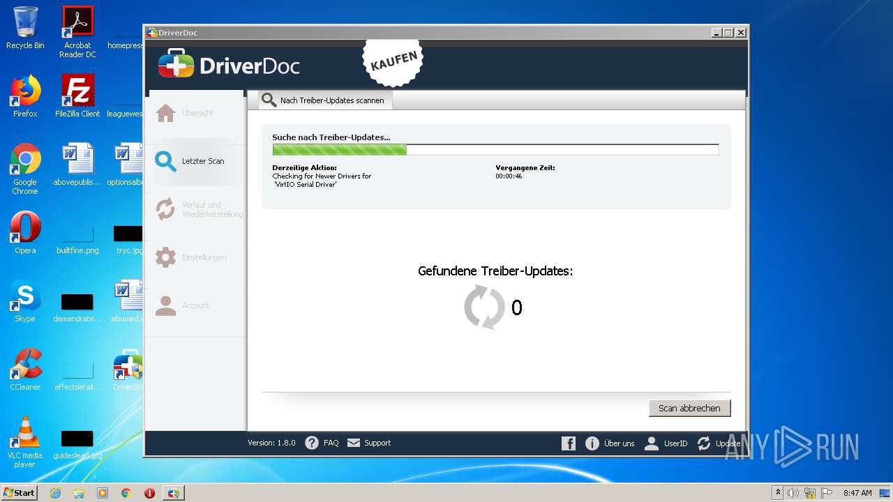Click the driver scan progress bar
The image size is (893, 502).
495,150
